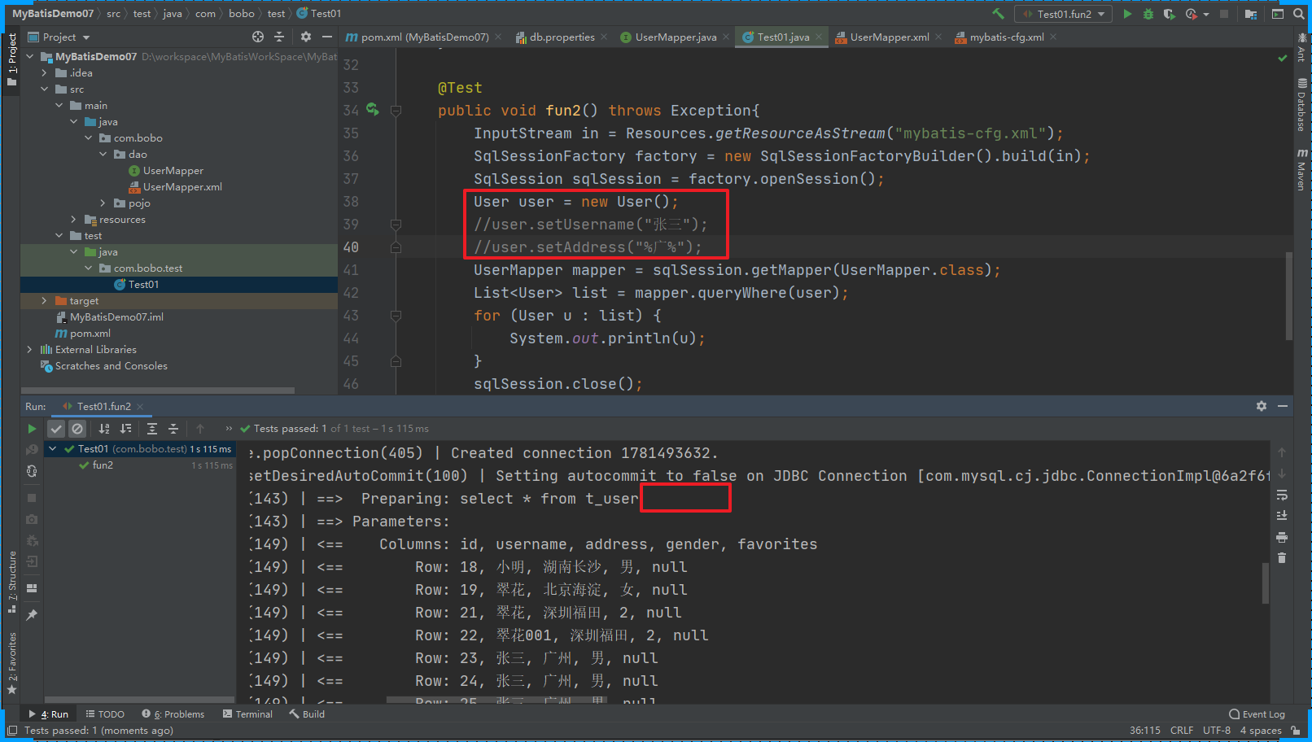Image resolution: width=1312 pixels, height=742 pixels.
Task: Click run gutter icon at line 34
Action: coord(372,109)
